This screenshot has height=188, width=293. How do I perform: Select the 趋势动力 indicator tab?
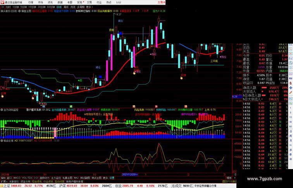click(x=45, y=178)
